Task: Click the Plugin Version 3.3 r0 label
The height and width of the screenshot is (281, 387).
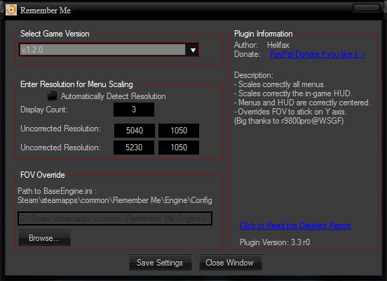Action: click(275, 242)
